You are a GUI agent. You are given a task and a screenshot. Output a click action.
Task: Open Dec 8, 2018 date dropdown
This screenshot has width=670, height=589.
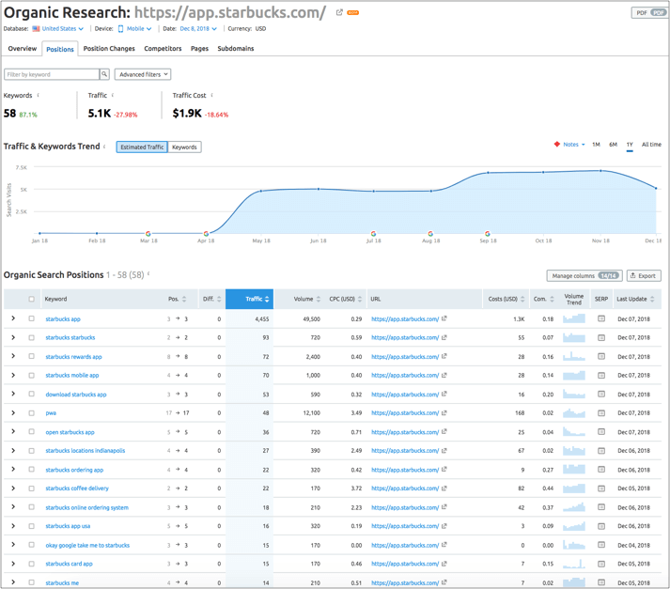click(x=198, y=28)
